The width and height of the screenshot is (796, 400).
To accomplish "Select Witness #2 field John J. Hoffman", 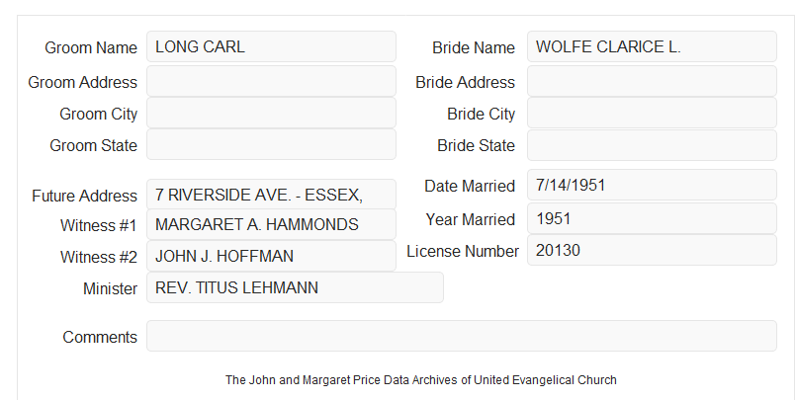I will point(271,256).
